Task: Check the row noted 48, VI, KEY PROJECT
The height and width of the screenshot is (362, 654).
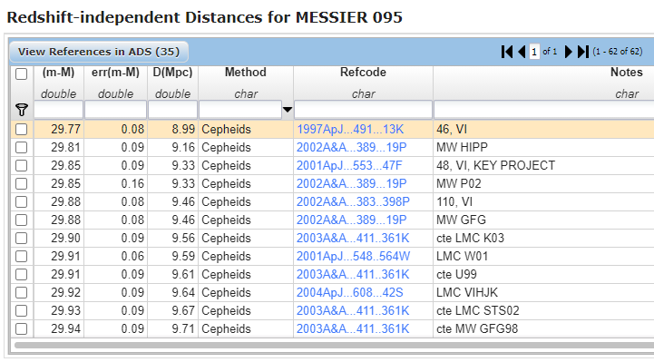Action: (21, 165)
